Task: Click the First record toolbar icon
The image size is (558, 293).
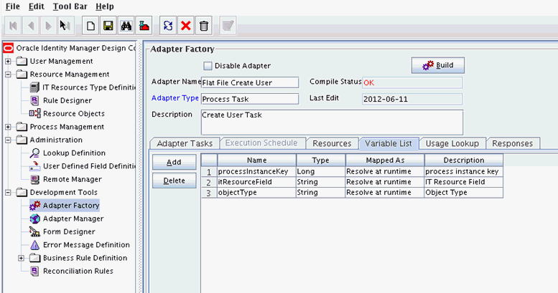Action: [x=13, y=26]
